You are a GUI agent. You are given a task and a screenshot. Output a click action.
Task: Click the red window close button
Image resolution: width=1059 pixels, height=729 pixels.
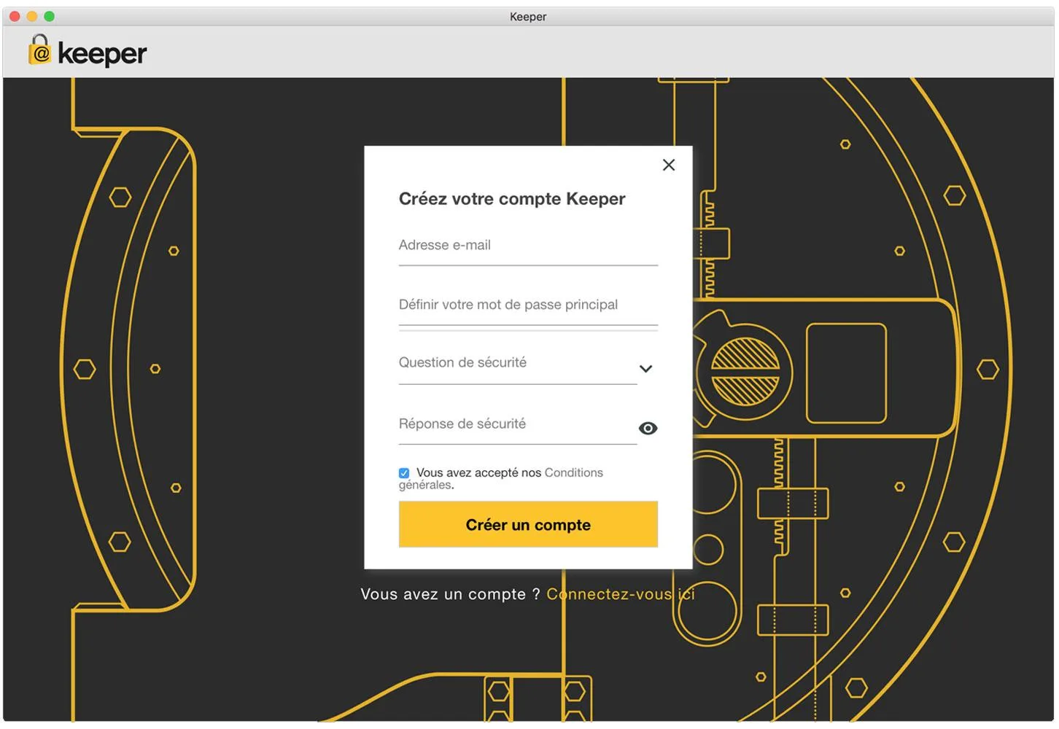coord(15,16)
